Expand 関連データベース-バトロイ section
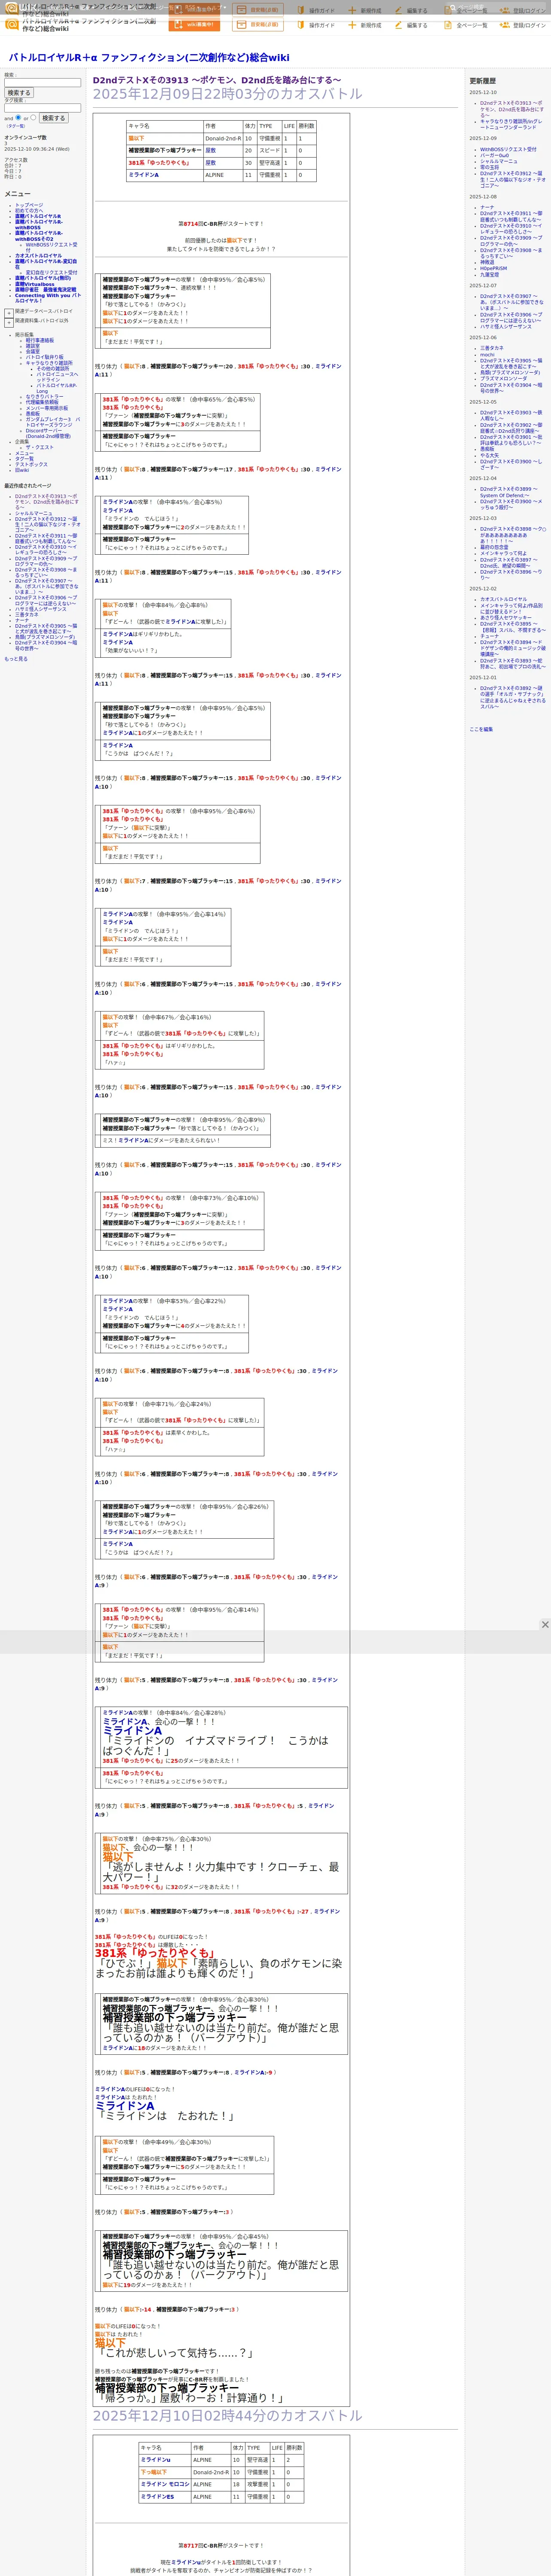 pos(9,313)
